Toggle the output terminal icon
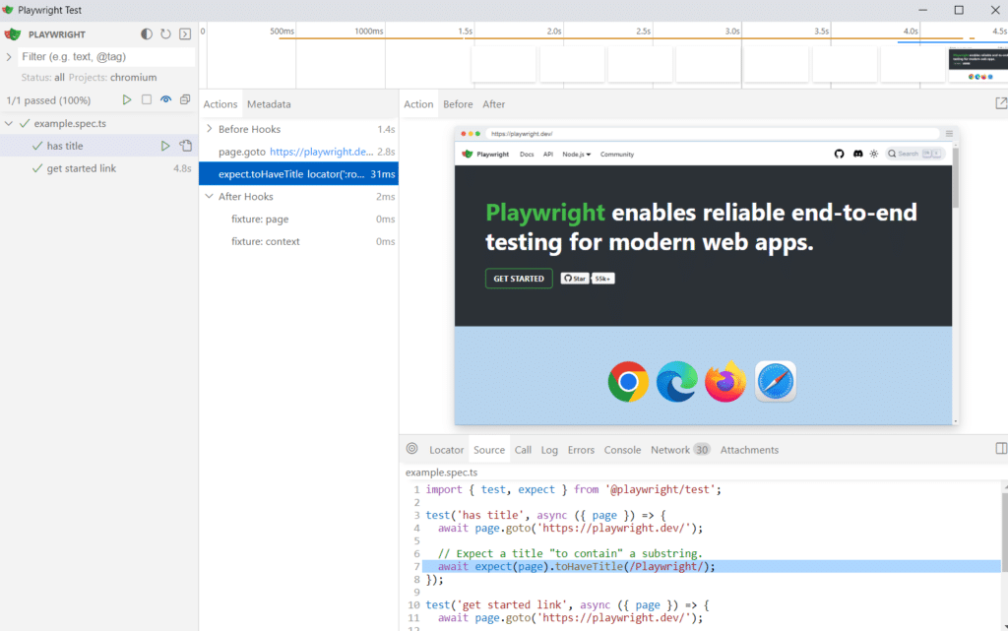The height and width of the screenshot is (631, 1008). [x=184, y=34]
